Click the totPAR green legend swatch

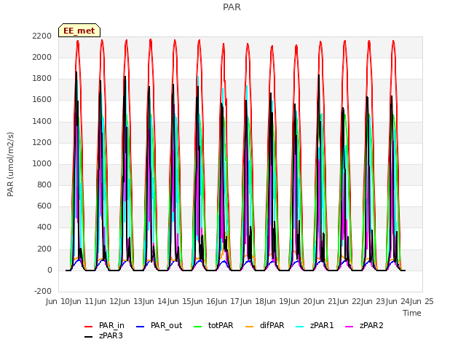point(198,327)
